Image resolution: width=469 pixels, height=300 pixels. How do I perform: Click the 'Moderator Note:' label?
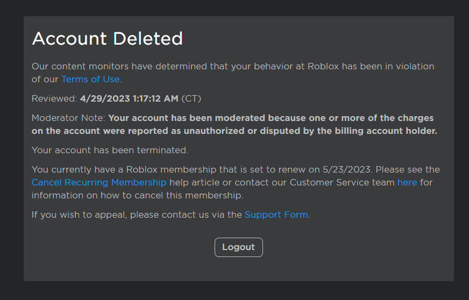68,118
